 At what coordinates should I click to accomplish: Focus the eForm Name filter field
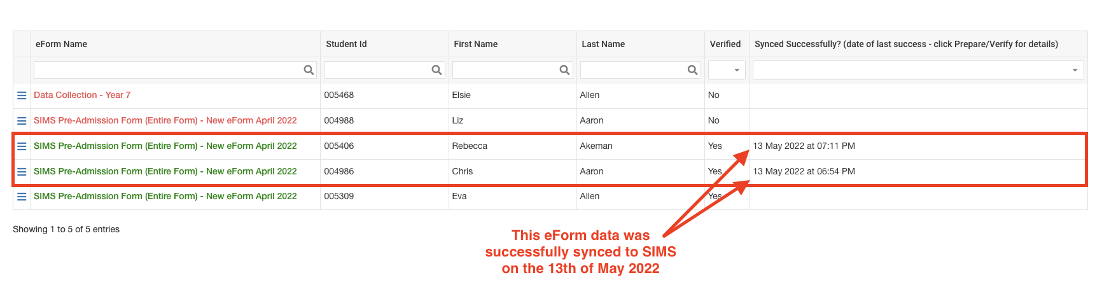pyautogui.click(x=175, y=70)
